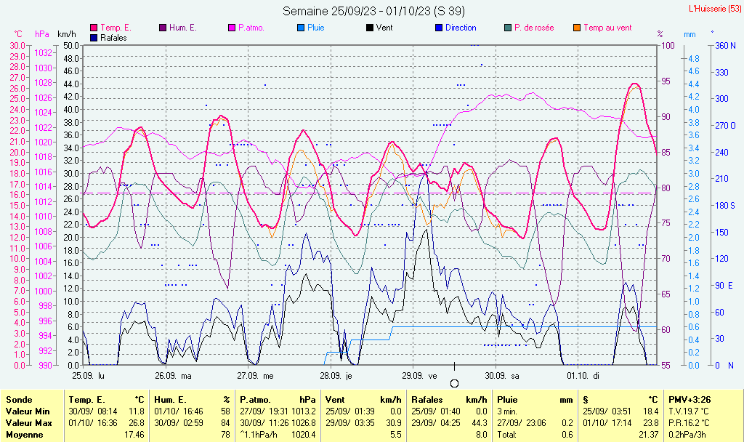Click the 01.10. di date label

583,376
